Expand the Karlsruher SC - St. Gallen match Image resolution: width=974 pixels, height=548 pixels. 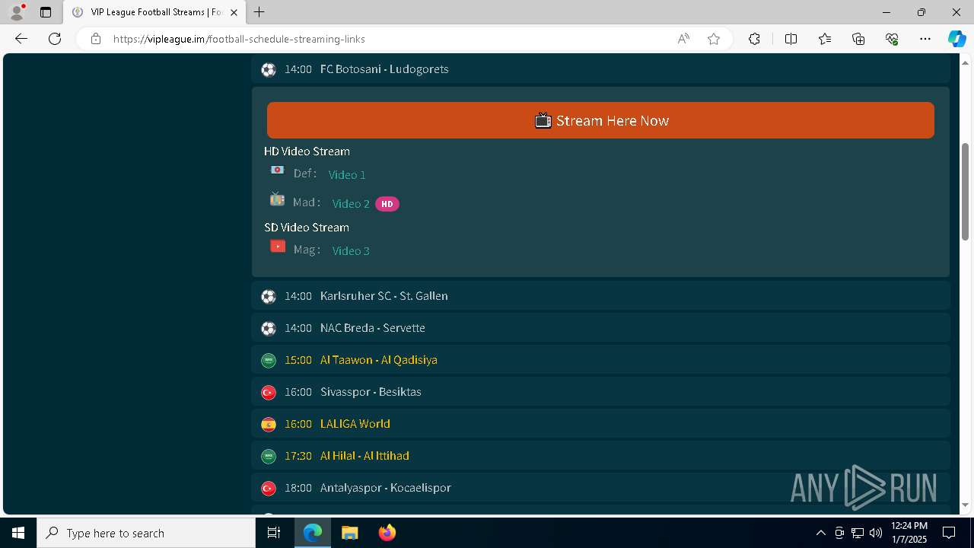coord(600,296)
